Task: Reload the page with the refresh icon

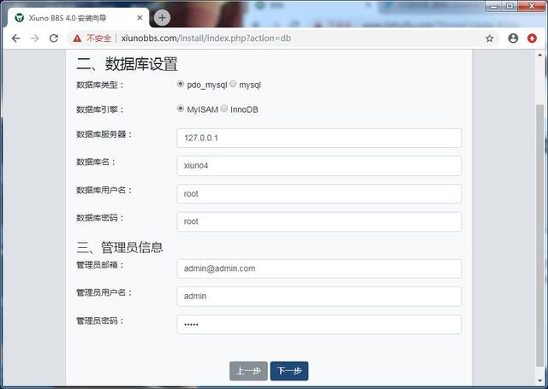Action: [53, 38]
